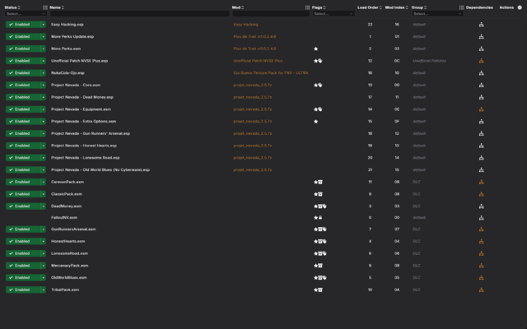Open dependencies icon for Easy Hacking.esp
This screenshot has width=527, height=329.
481,25
